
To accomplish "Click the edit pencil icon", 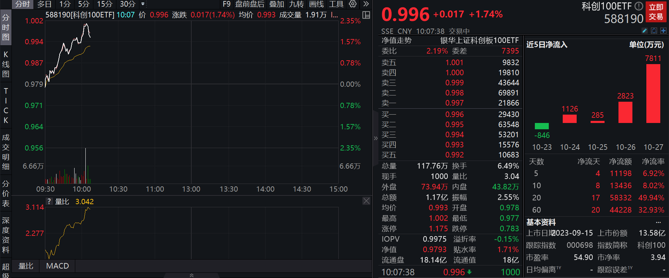I will pos(645,31).
